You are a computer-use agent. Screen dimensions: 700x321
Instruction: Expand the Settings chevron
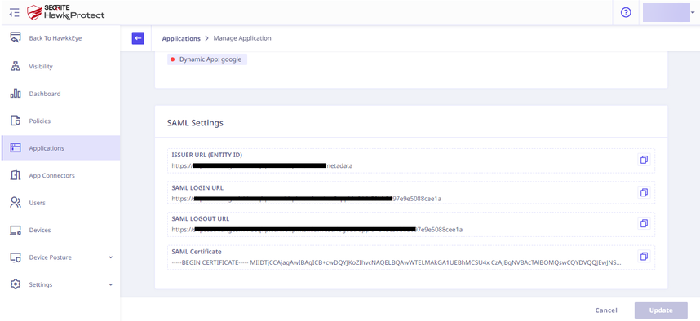(111, 284)
